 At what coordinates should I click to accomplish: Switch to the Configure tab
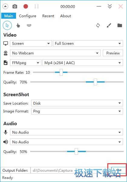click(x=28, y=16)
